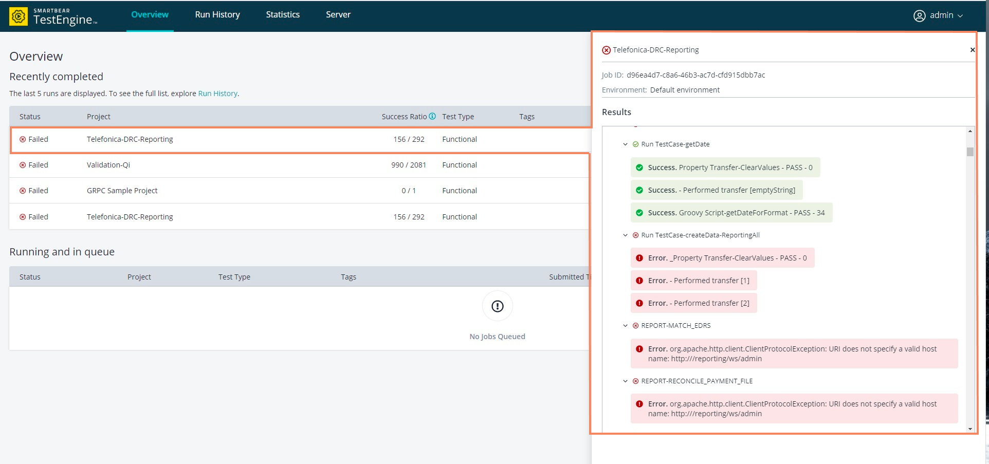Image resolution: width=989 pixels, height=464 pixels.
Task: Collapse the Run TestCase-getDate results section
Action: point(625,144)
